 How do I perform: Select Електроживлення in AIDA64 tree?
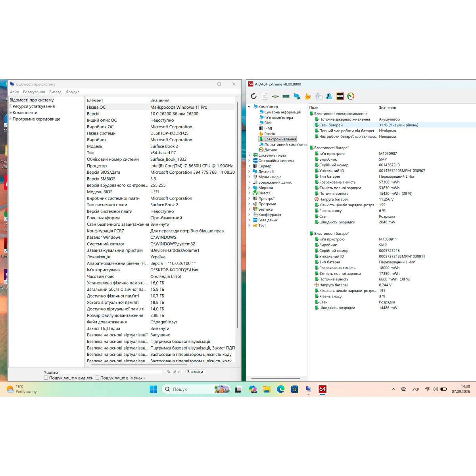pyautogui.click(x=280, y=139)
